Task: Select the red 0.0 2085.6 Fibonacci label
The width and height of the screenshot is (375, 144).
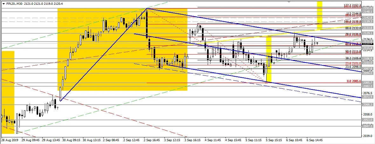Action: pos(354,81)
